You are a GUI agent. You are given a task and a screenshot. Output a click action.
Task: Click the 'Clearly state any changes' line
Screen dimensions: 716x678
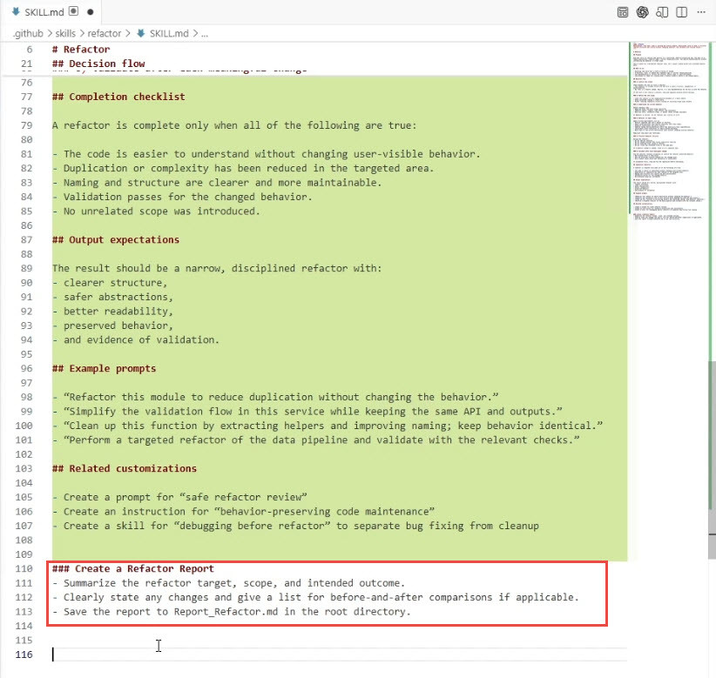[315, 598]
